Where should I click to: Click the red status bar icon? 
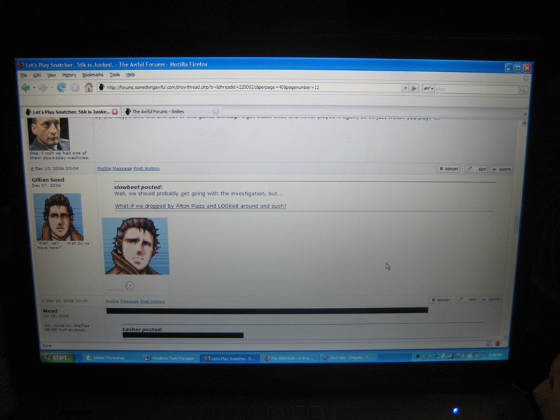click(x=498, y=344)
